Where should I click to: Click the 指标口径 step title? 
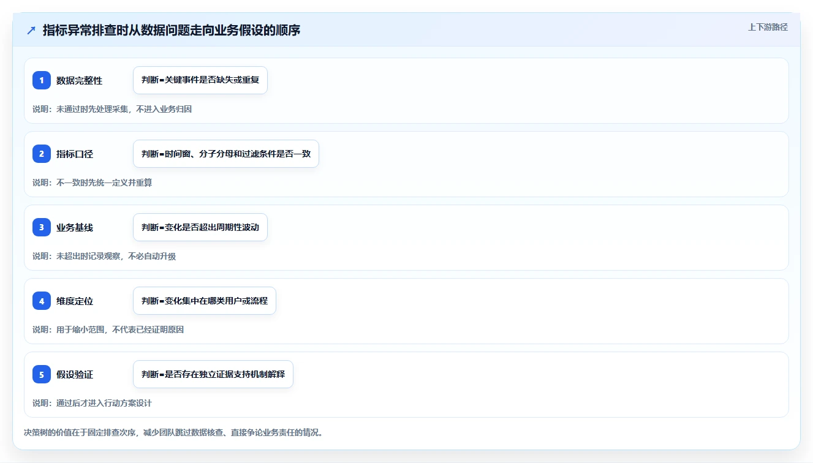(x=75, y=154)
